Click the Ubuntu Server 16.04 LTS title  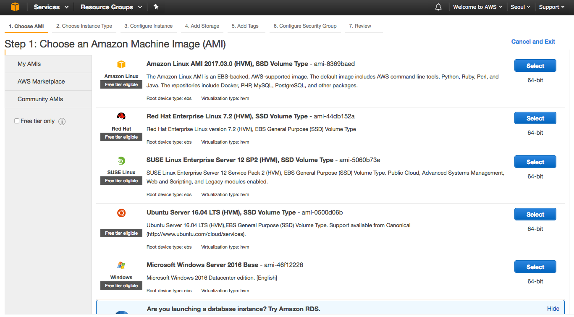click(x=221, y=212)
